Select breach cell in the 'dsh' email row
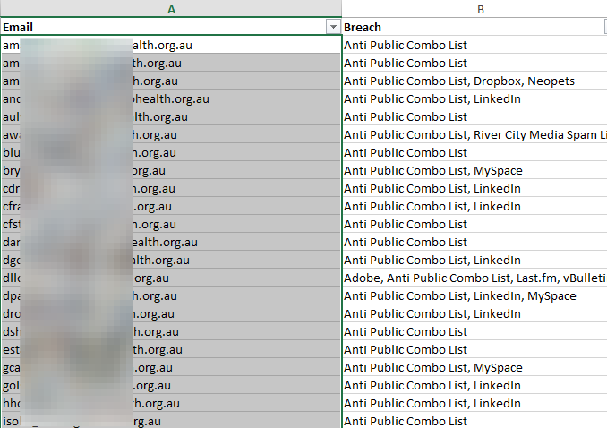This screenshot has width=607, height=428. (474, 331)
